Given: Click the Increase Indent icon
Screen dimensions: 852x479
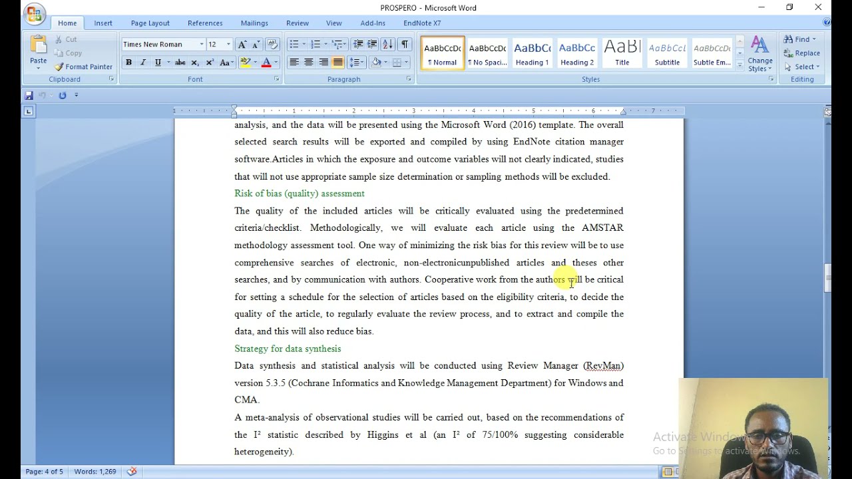Looking at the screenshot, I should tap(373, 45).
